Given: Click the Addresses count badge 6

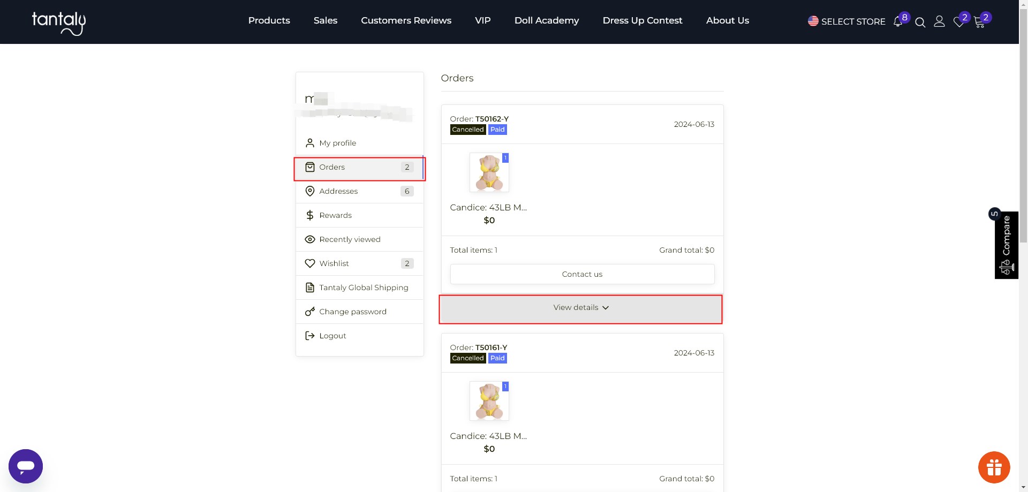Looking at the screenshot, I should 407,191.
